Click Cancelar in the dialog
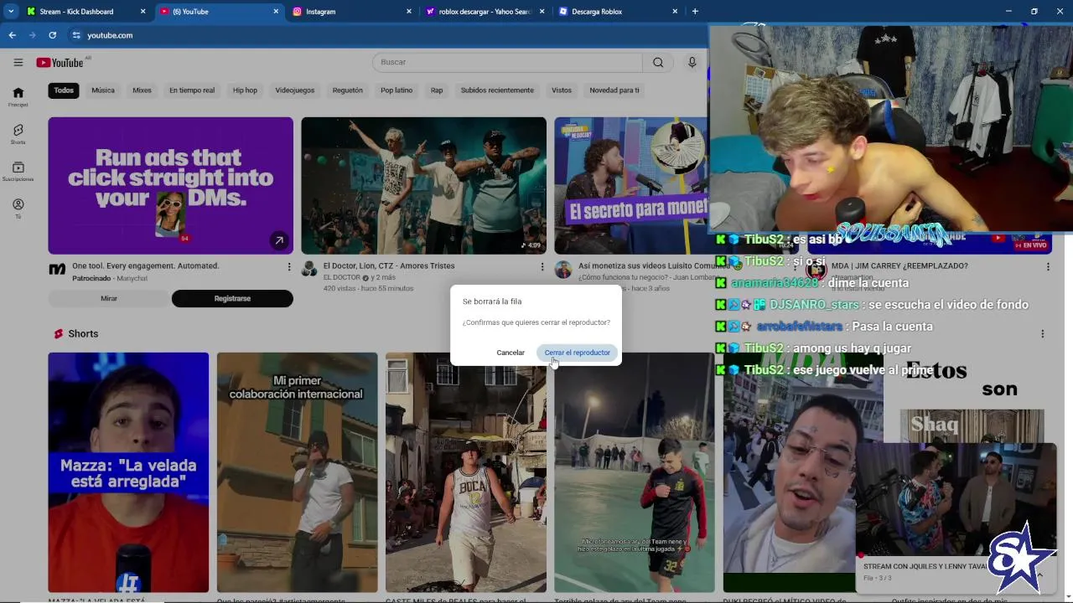Screen dimensions: 1073x603 511,353
